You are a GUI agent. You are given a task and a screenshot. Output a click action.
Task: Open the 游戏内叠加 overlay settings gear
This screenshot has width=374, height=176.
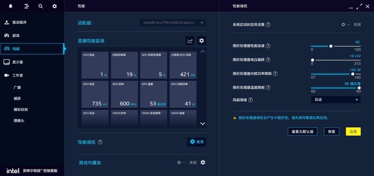click(203, 162)
